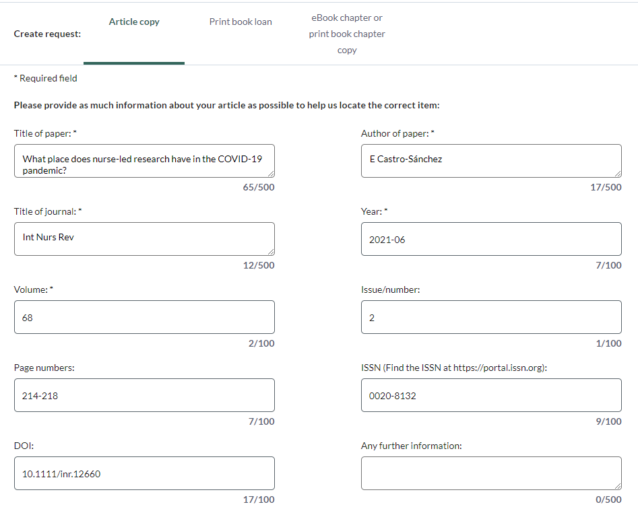Viewport: 638px width, 517px height.
Task: Click the Any further information text area
Action: click(x=491, y=473)
